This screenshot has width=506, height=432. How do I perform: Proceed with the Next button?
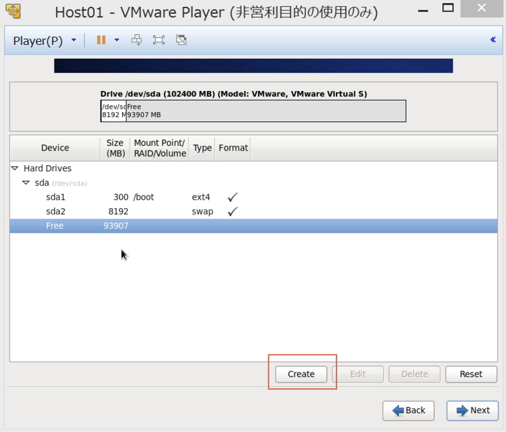472,410
